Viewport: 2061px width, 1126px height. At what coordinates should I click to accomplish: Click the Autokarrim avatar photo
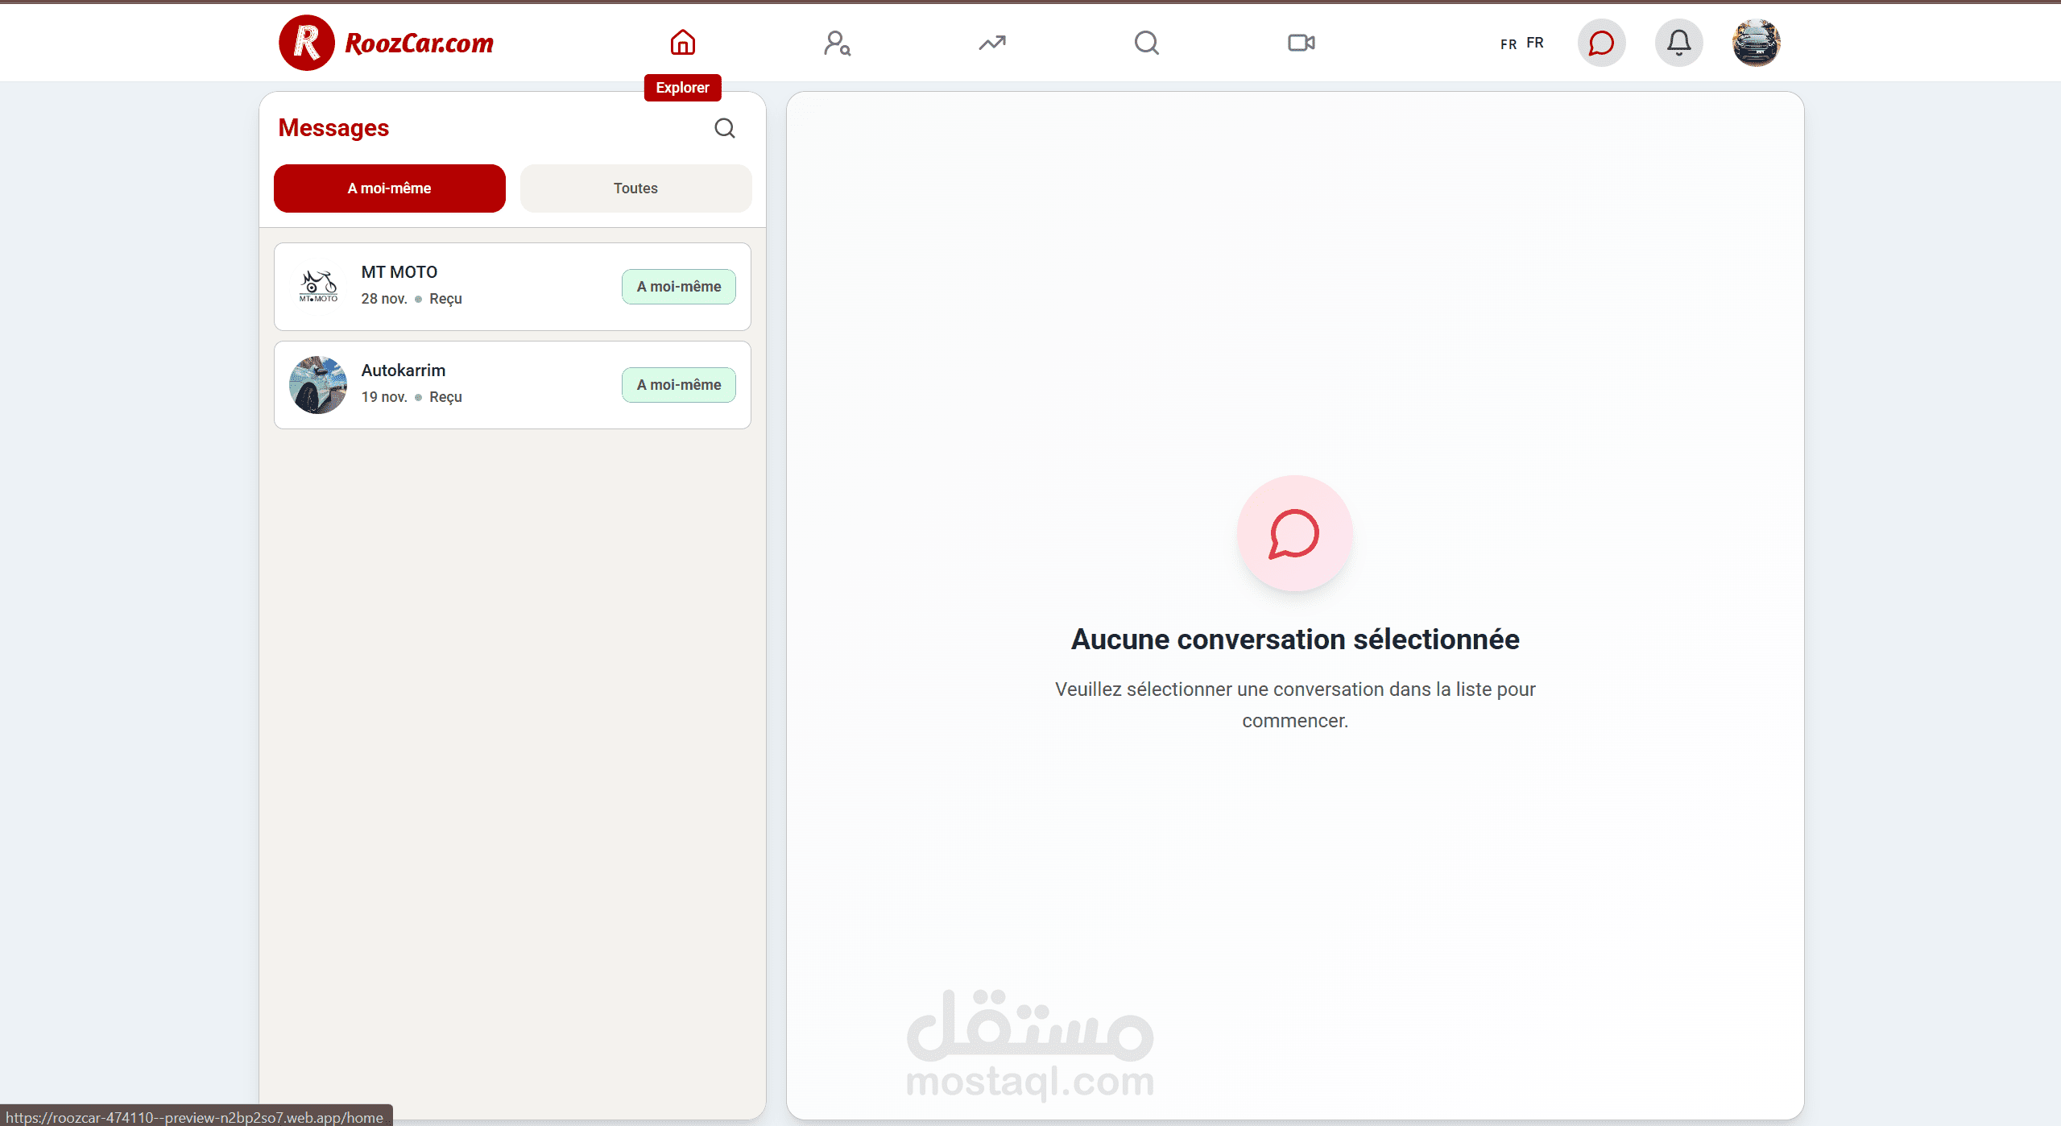318,385
